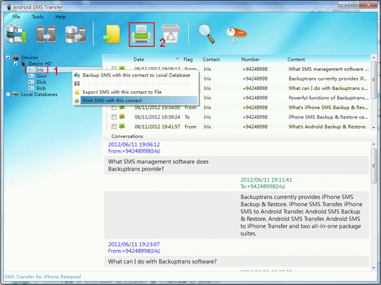Tick the checkbox for the 19:41:57 message
Viewport: 381px width, 285px height.
coord(114,127)
